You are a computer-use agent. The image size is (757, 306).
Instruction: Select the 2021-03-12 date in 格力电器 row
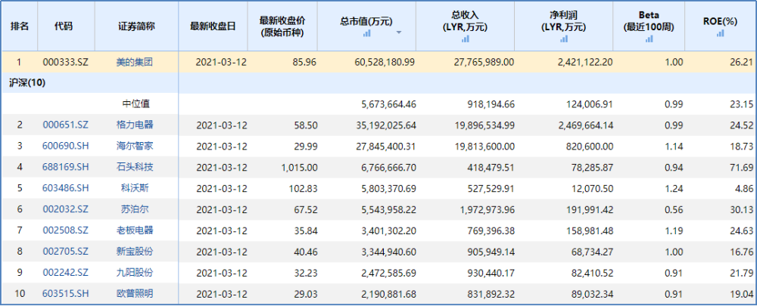pyautogui.click(x=222, y=125)
